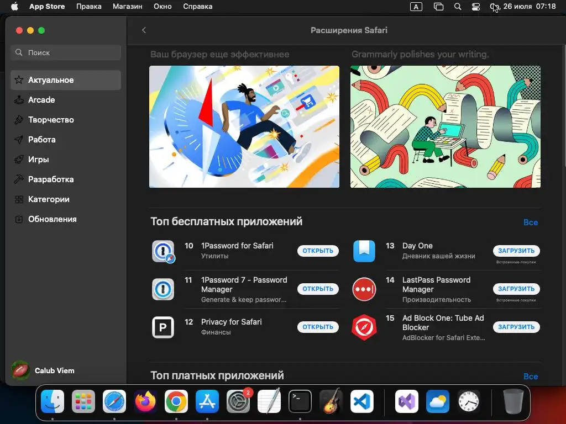Image resolution: width=566 pixels, height=424 pixels.
Task: Open TextEdit from the Dock
Action: (269, 401)
